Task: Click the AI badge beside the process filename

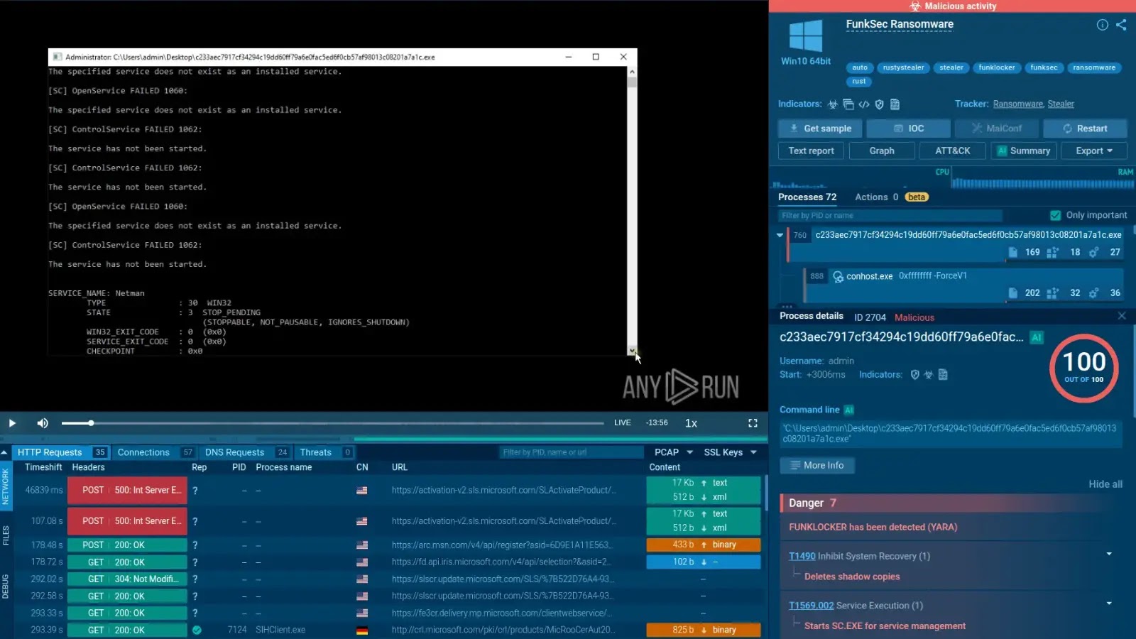Action: 1037,337
